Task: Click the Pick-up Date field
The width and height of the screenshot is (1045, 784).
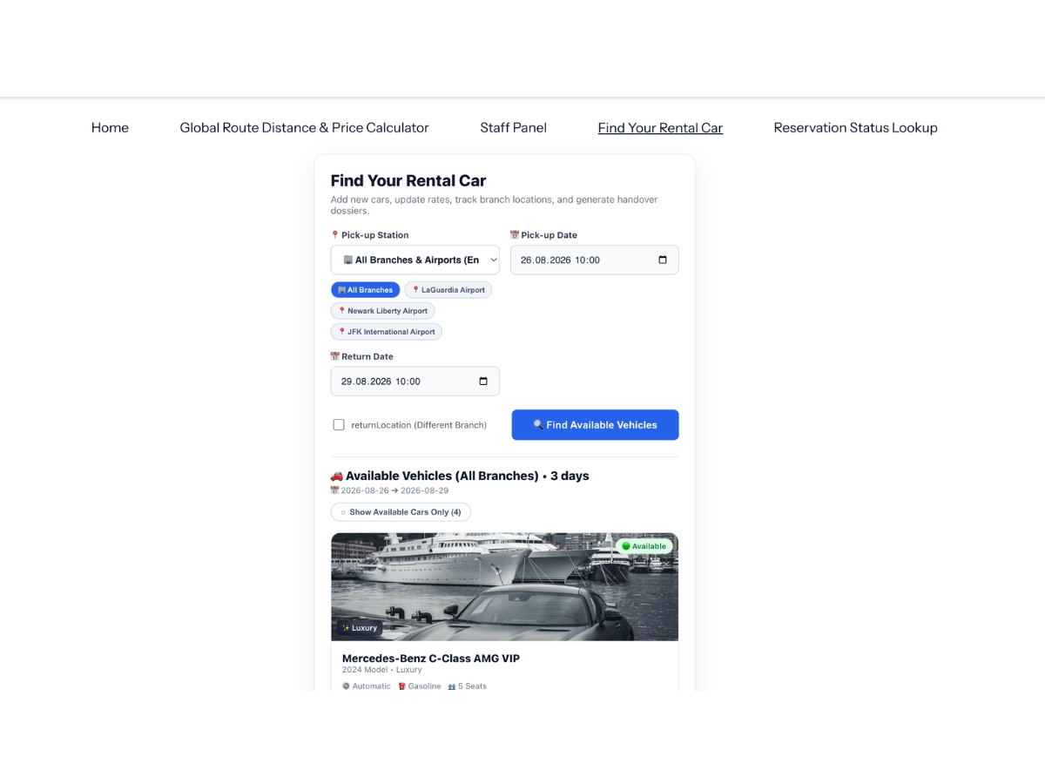Action: (x=594, y=260)
